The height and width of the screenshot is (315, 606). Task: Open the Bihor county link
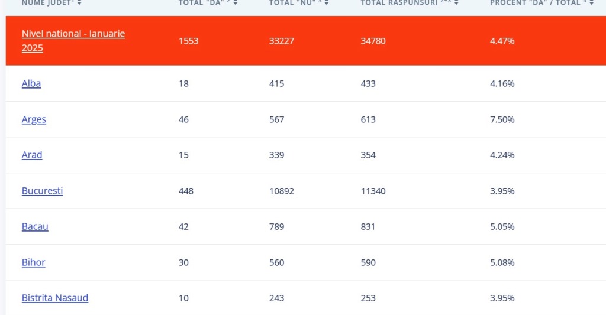pos(34,262)
